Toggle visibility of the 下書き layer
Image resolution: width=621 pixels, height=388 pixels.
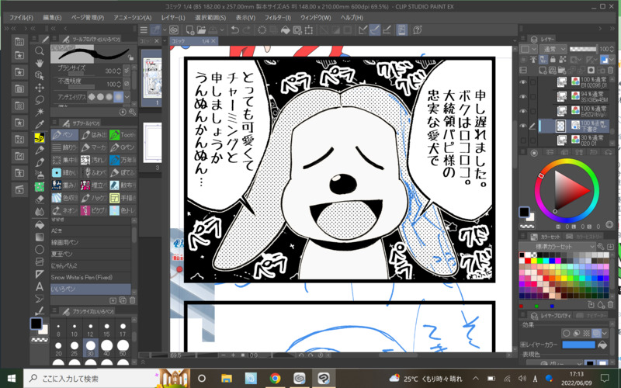523,126
